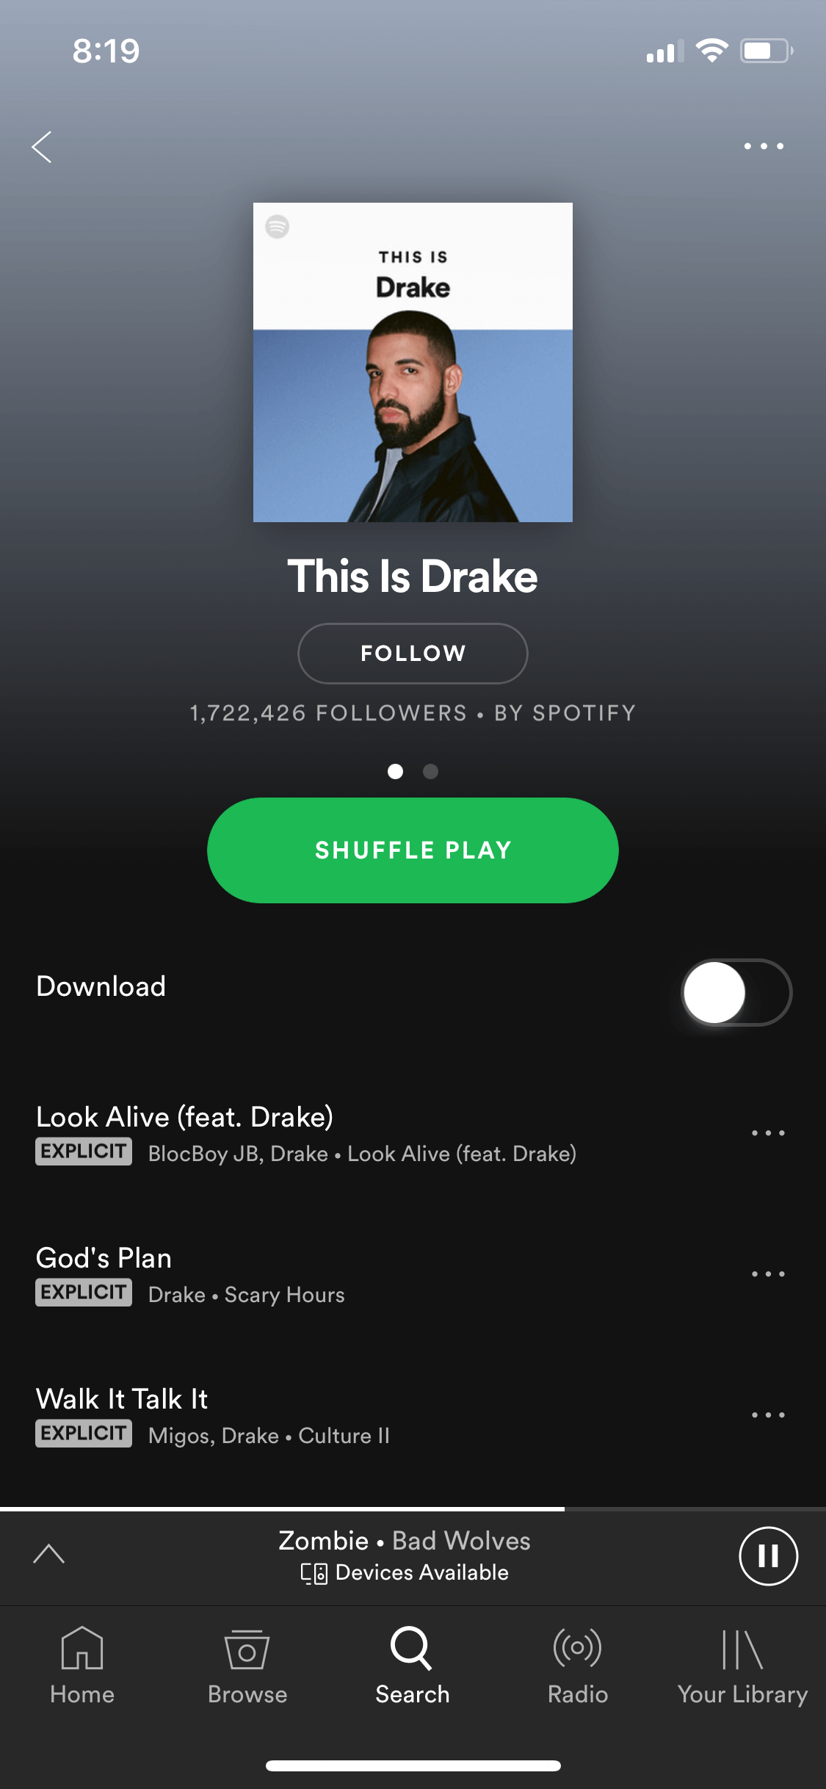The height and width of the screenshot is (1789, 826).
Task: Open the Browse tab
Action: click(247, 1665)
